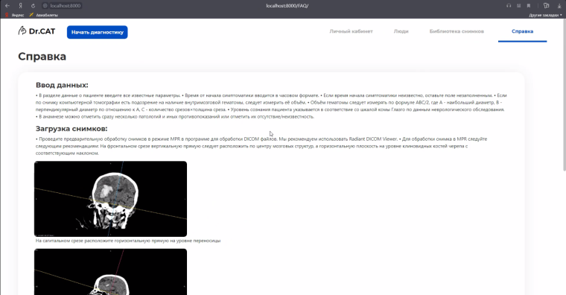Click the site info icon in address bar
This screenshot has width=566, height=295.
pyautogui.click(x=45, y=6)
